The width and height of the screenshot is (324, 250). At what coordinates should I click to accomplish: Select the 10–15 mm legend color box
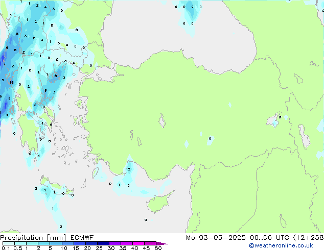pyautogui.click(x=68, y=243)
